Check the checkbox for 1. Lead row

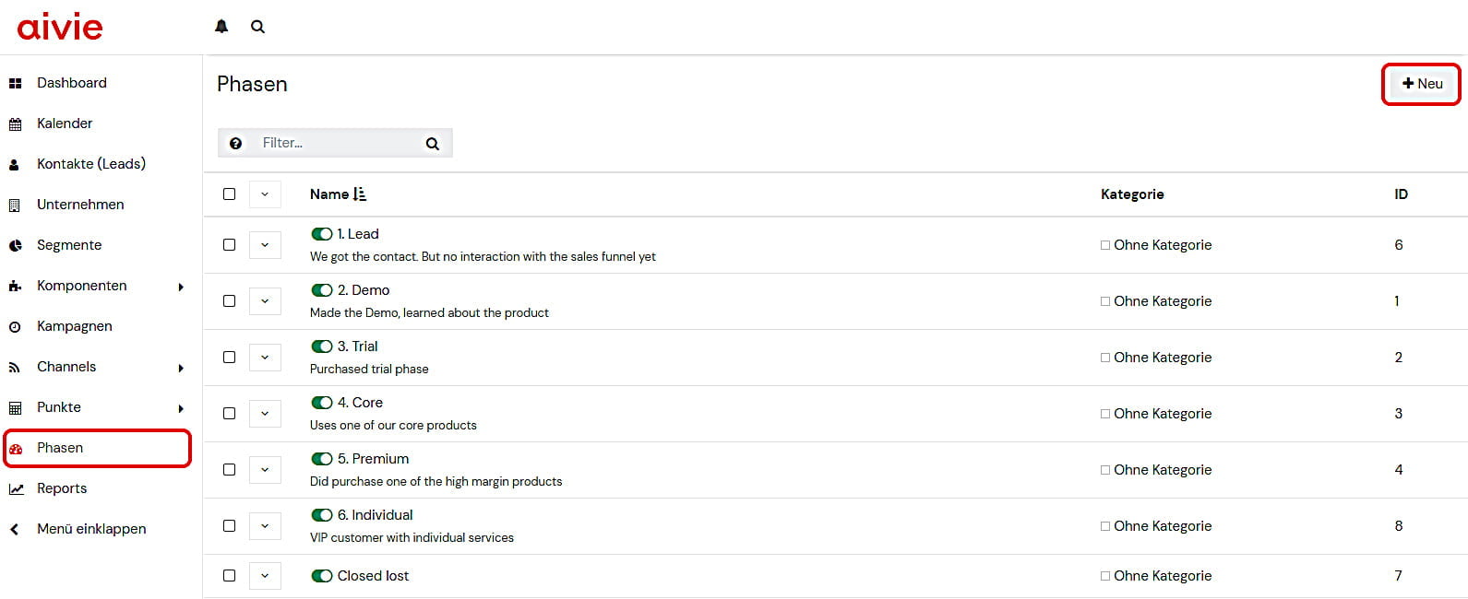[x=229, y=245]
